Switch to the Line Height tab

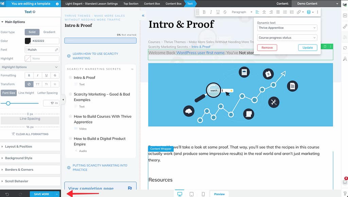tap(26, 93)
